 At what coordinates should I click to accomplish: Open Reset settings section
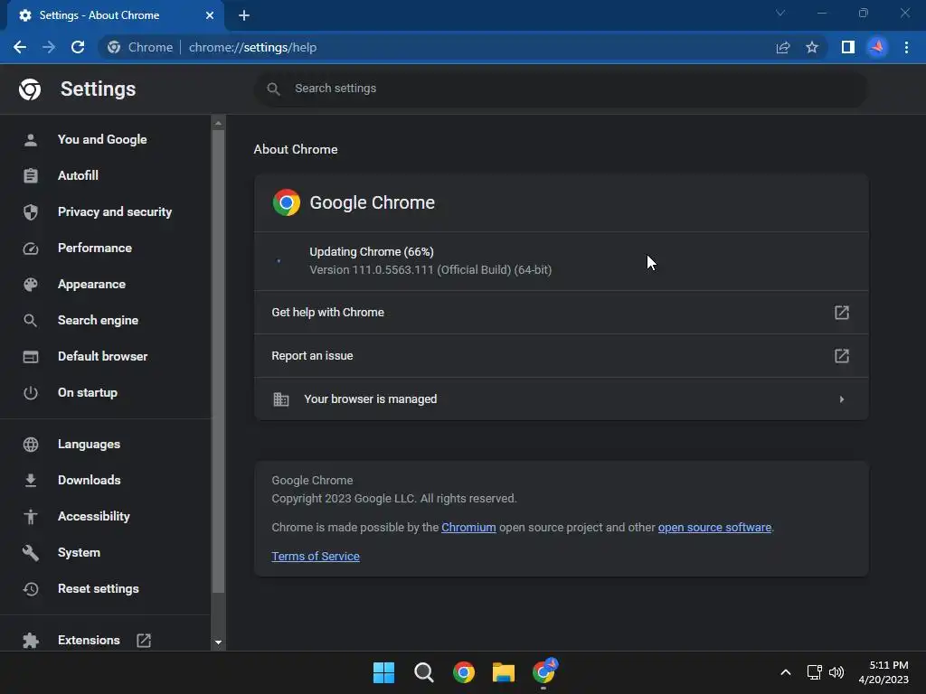pyautogui.click(x=98, y=588)
